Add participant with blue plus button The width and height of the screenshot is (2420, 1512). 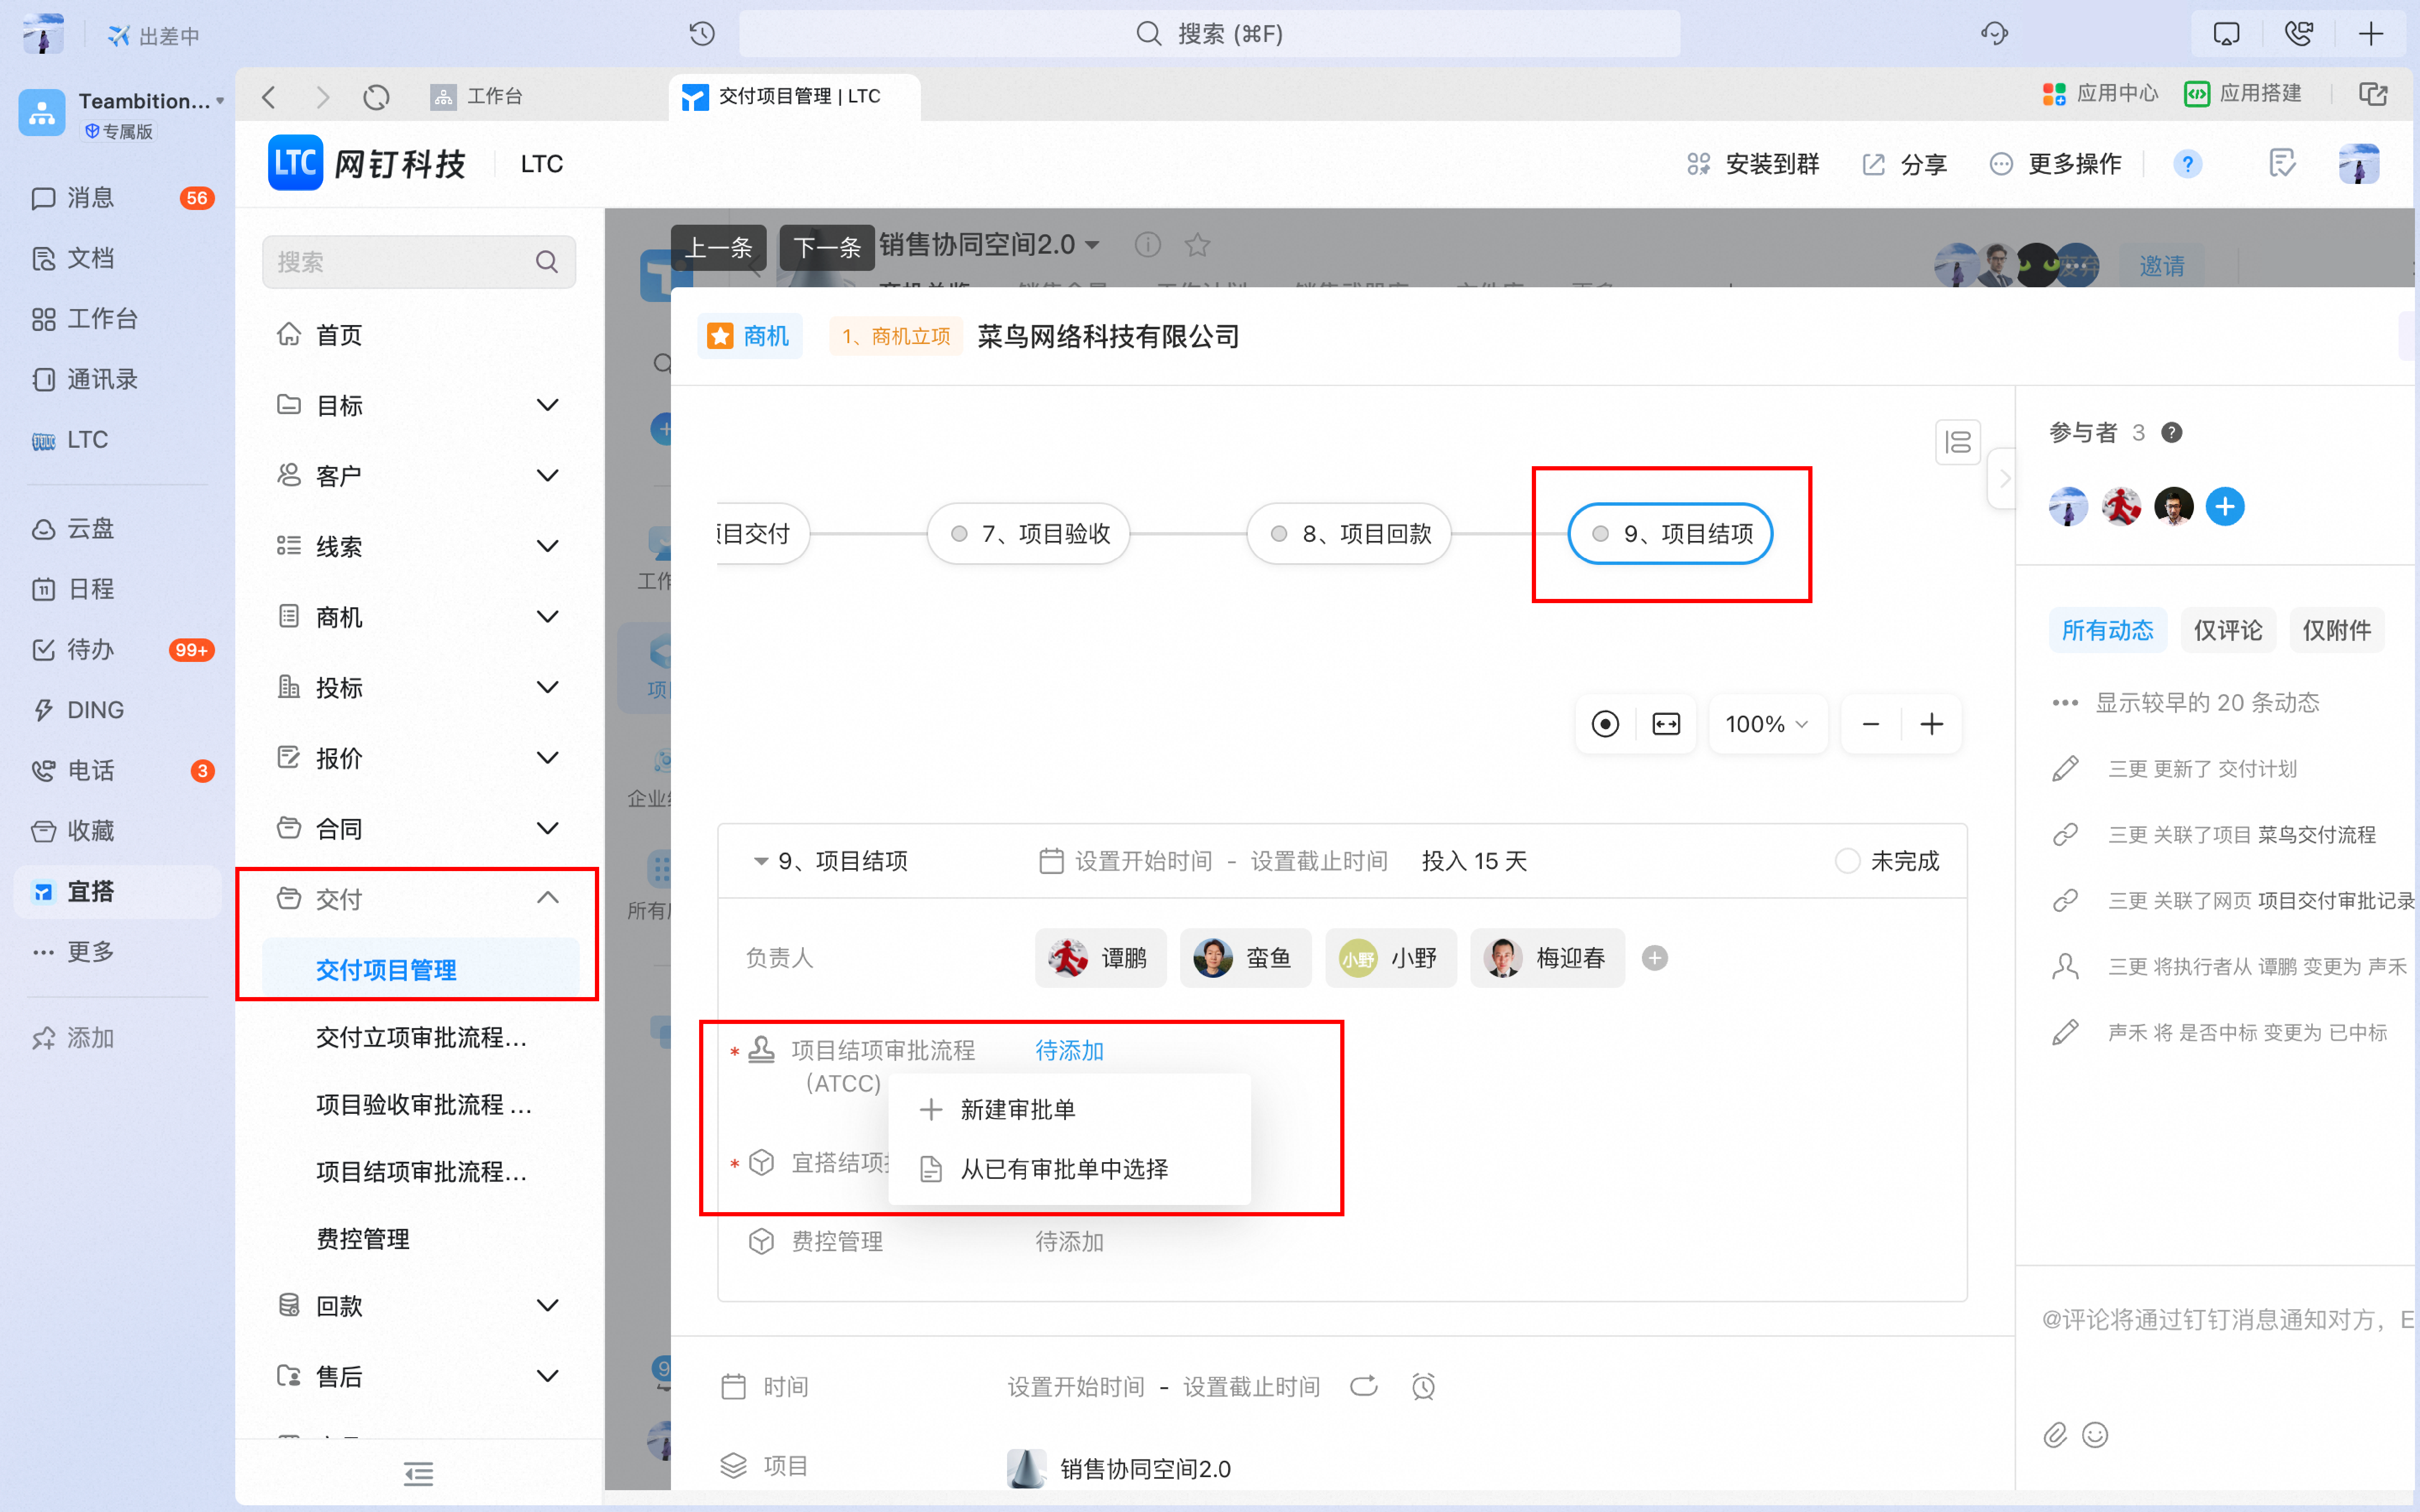[2225, 506]
